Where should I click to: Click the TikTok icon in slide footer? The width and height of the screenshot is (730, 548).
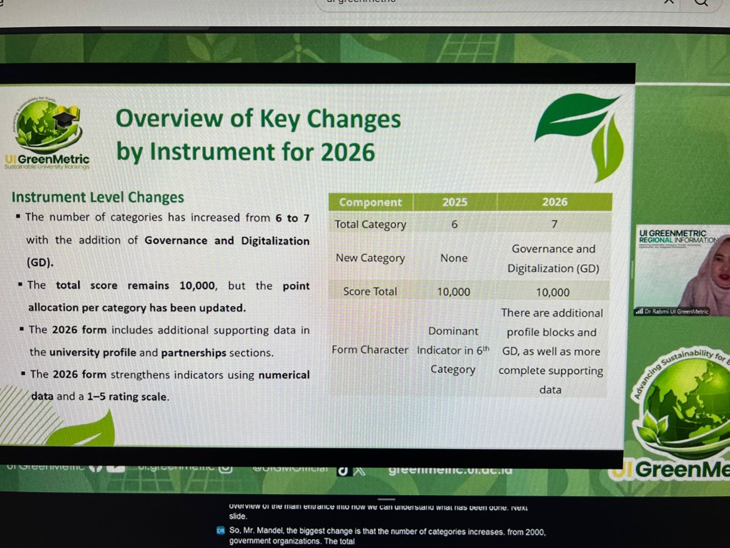pos(343,471)
